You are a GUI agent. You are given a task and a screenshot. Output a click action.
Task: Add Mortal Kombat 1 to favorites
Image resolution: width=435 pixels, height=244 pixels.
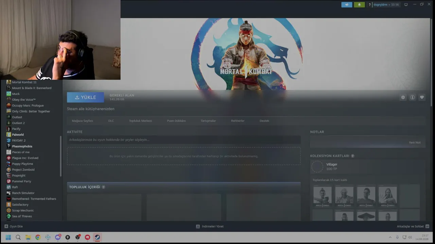[x=422, y=97]
